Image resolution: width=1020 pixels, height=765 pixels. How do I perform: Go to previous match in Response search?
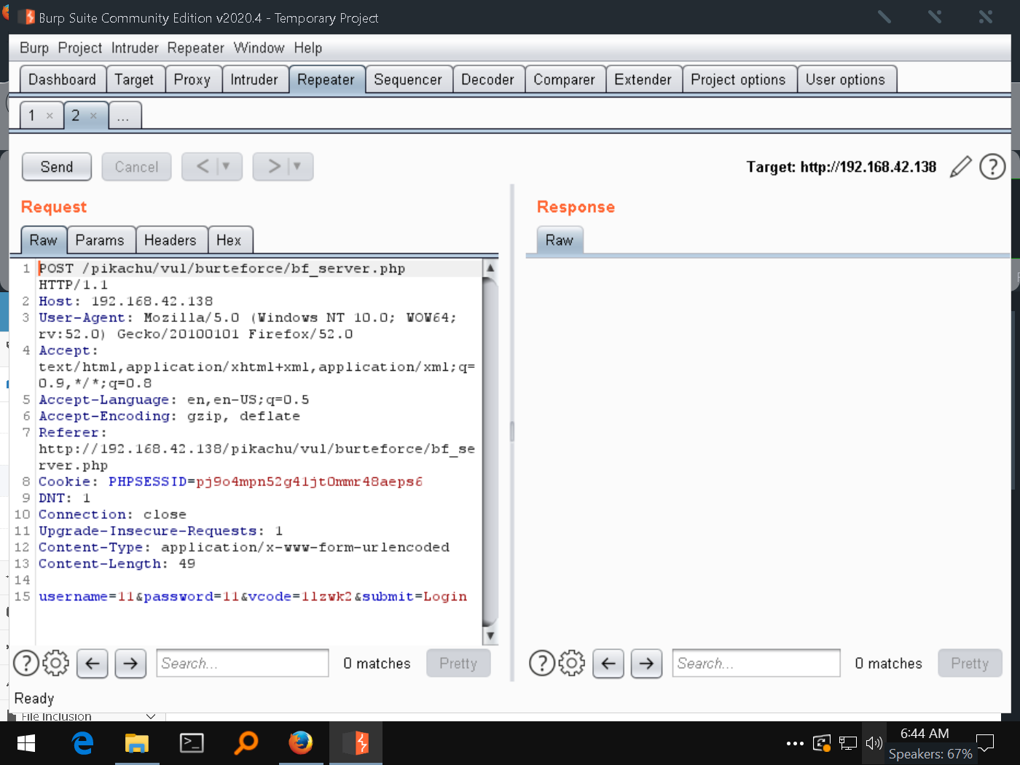[x=608, y=663]
